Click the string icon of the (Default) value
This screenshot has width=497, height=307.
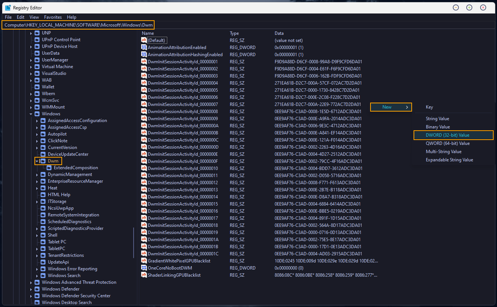coord(144,40)
